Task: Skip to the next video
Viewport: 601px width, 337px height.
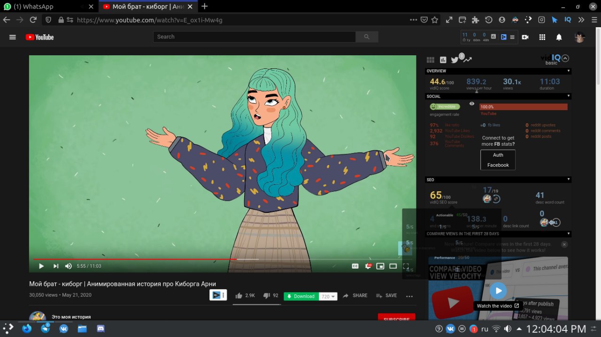Action: [x=56, y=266]
